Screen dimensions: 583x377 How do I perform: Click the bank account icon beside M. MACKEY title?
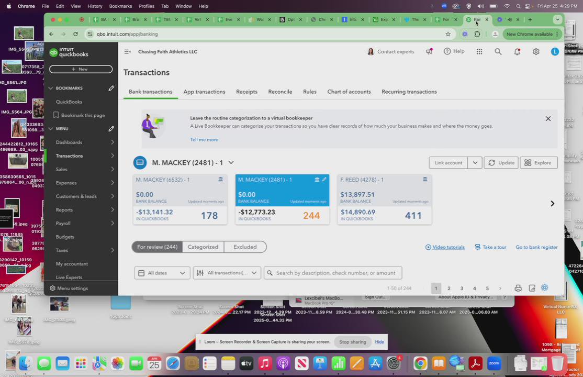(x=140, y=163)
